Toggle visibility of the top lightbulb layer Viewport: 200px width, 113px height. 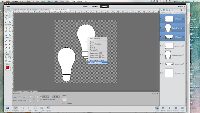pyautogui.click(x=161, y=19)
